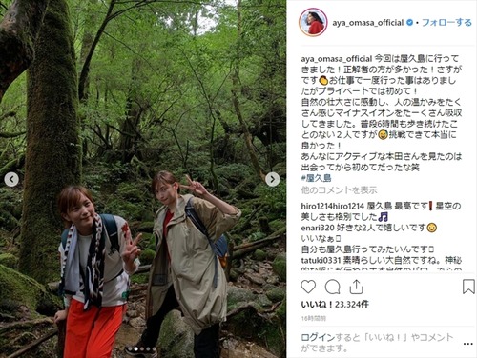
Task: Open aya_omasa_official profile picture
Action: click(x=313, y=23)
